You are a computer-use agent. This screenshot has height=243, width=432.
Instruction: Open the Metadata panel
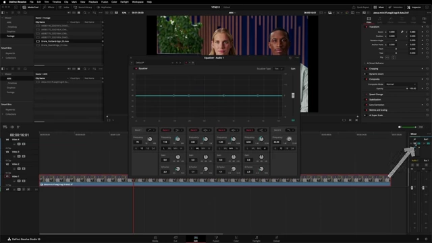click(396, 7)
